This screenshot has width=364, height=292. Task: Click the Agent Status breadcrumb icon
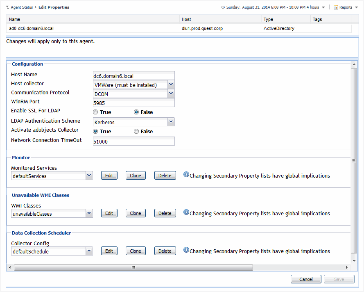(x=8, y=7)
